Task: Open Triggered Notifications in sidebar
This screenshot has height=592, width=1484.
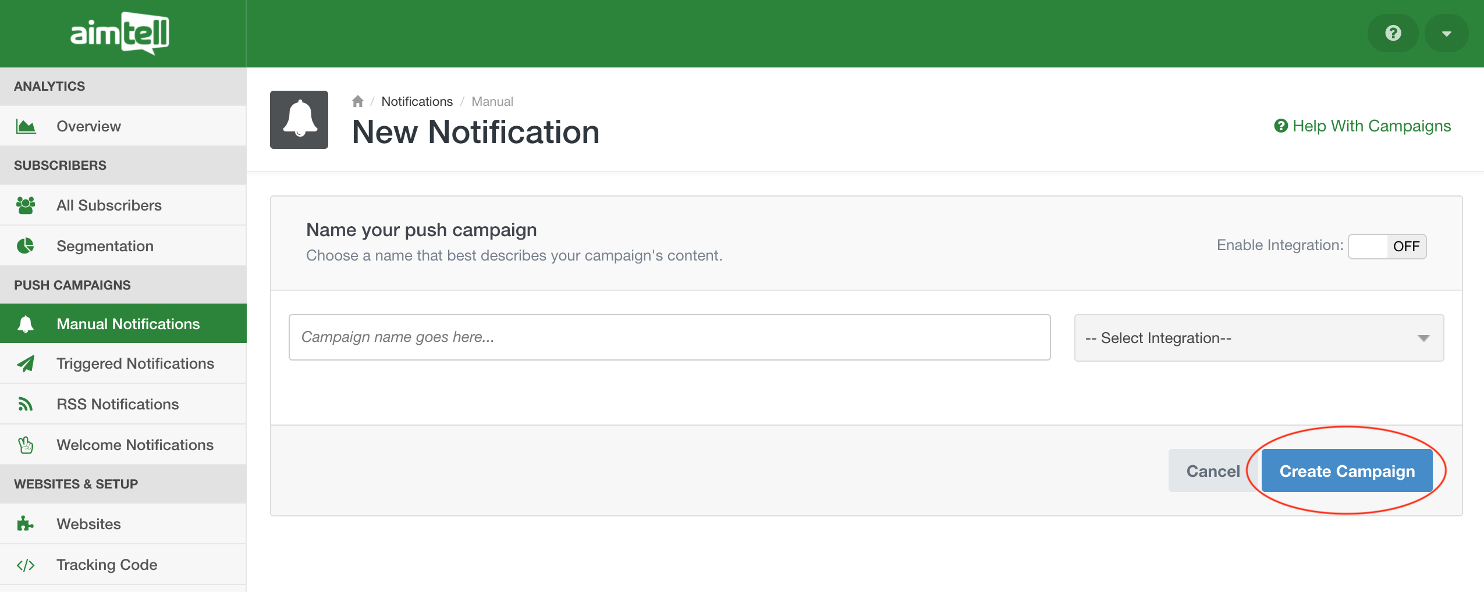Action: pyautogui.click(x=135, y=363)
